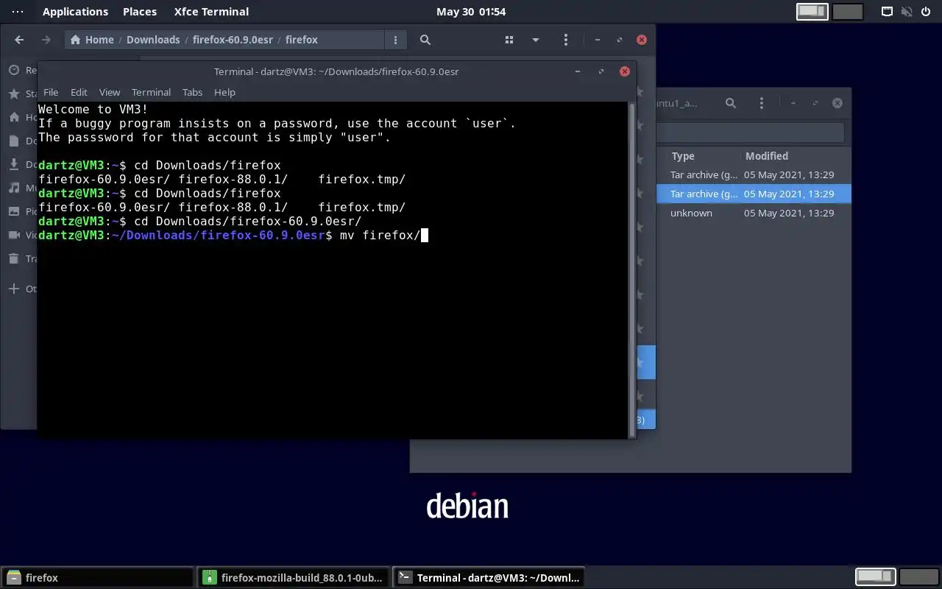Click the terminal vertical scrollbar

coord(631,269)
